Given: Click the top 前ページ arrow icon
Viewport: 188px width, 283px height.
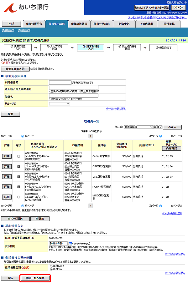Looking at the screenshot, I should (x=23, y=136).
